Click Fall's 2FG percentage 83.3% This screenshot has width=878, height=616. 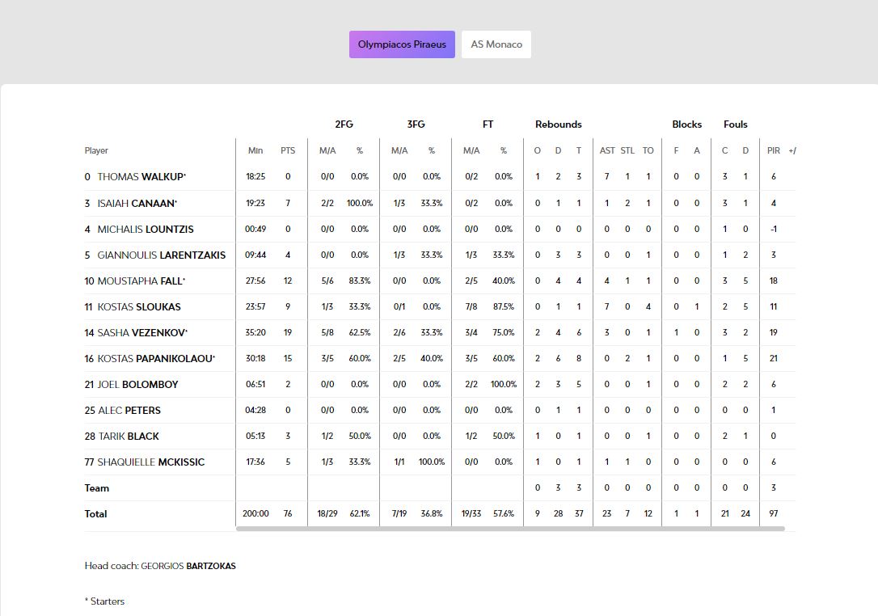click(x=360, y=281)
